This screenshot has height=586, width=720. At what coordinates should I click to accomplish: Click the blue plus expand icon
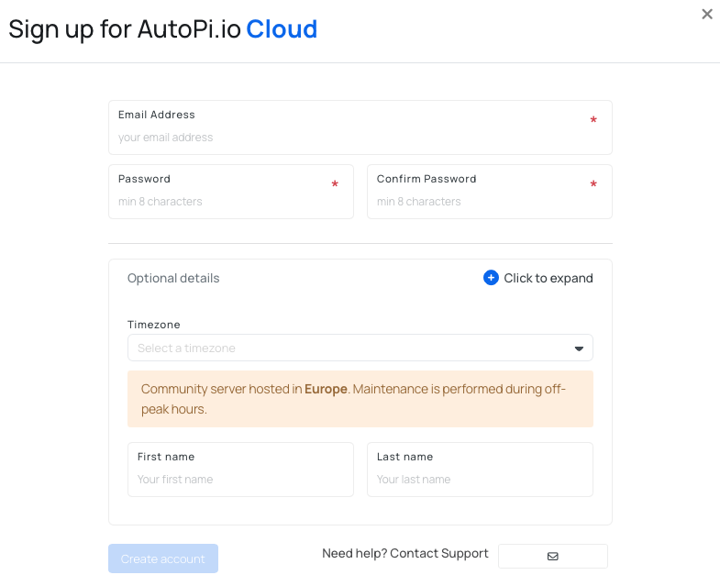pyautogui.click(x=491, y=278)
